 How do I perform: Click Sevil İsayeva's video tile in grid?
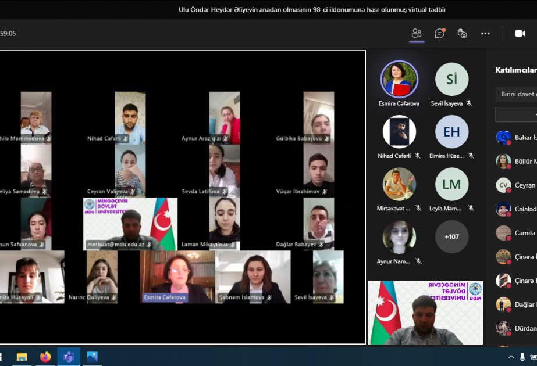(328, 277)
